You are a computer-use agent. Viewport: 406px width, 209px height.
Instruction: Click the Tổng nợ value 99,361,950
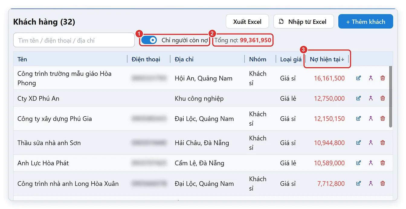[256, 40]
